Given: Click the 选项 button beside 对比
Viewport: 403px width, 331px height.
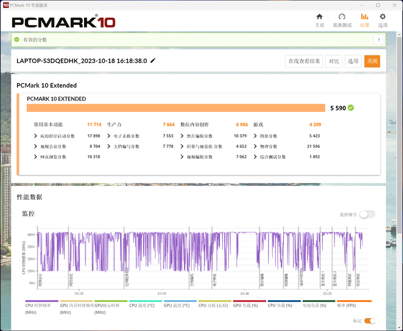Looking at the screenshot, I should 353,61.
